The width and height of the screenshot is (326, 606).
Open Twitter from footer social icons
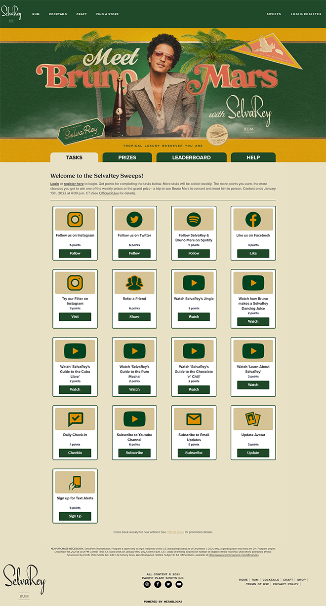pyautogui.click(x=168, y=584)
